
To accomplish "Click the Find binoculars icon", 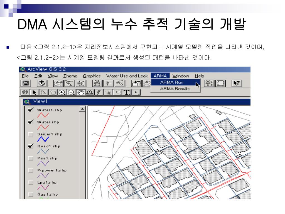I will point(97,83).
